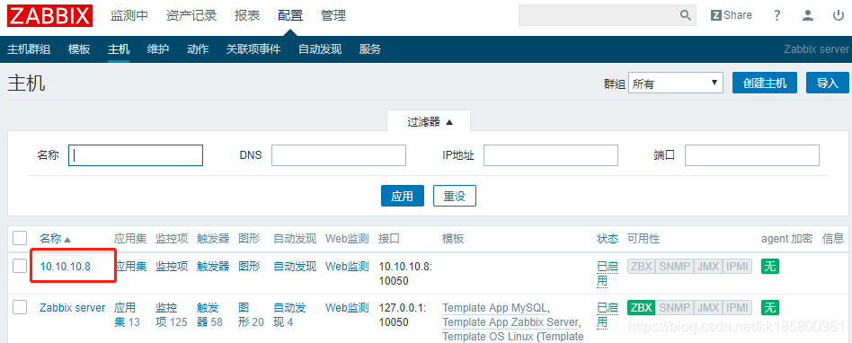Select the checkbox for host 10.10.10.8
Viewport: 852px width, 343px height.
point(20,266)
